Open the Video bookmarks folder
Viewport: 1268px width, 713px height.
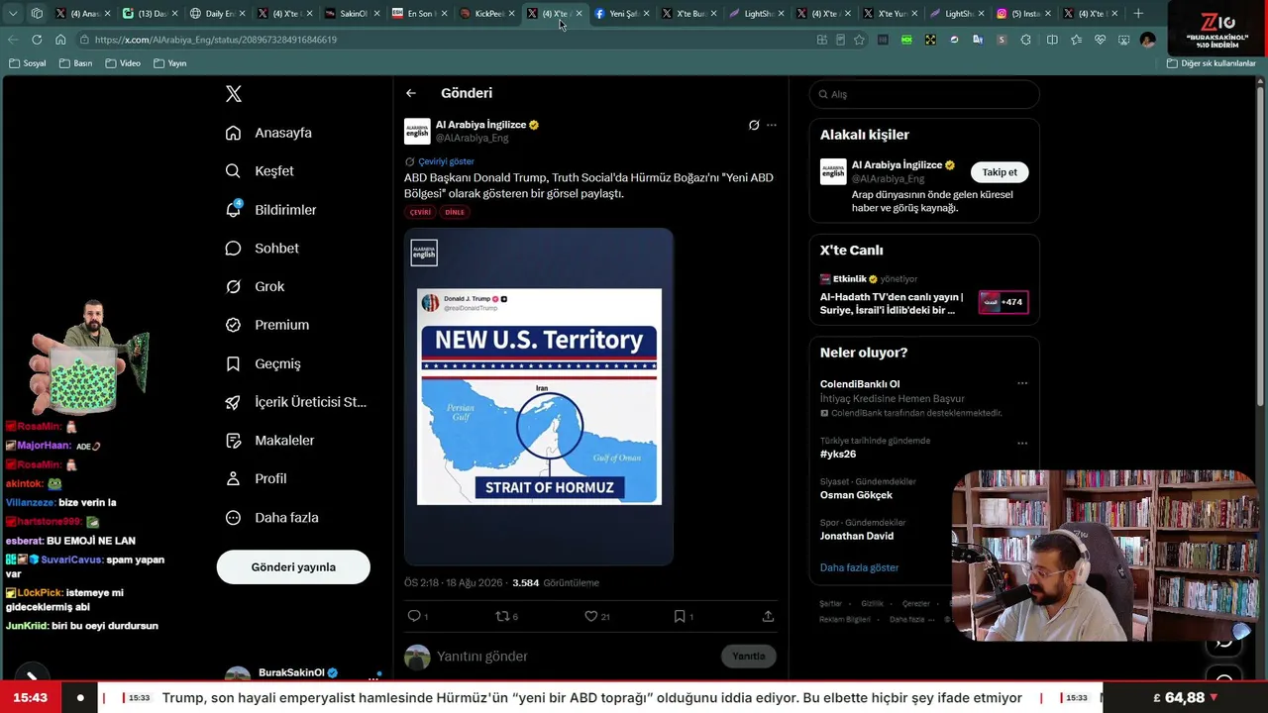point(123,63)
